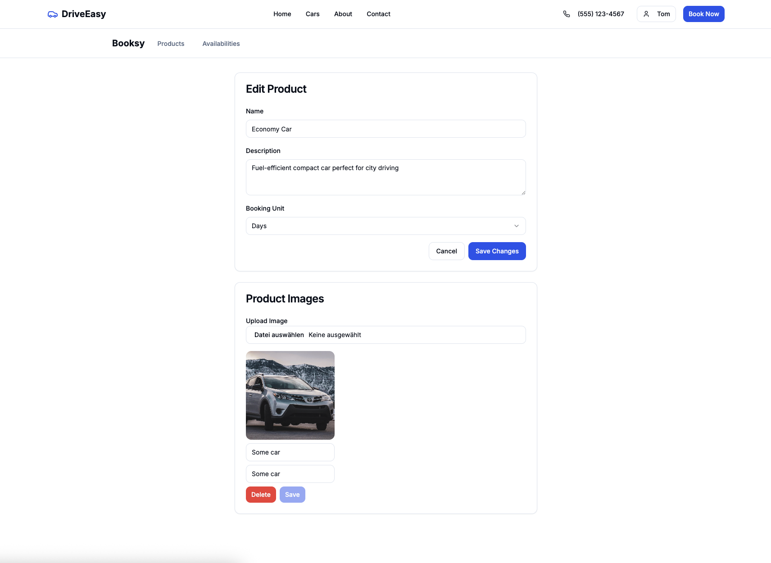Click the Booking Unit dropdown chevron

pos(517,226)
